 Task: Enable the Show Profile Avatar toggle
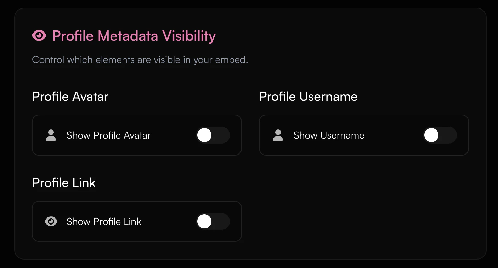click(x=213, y=135)
